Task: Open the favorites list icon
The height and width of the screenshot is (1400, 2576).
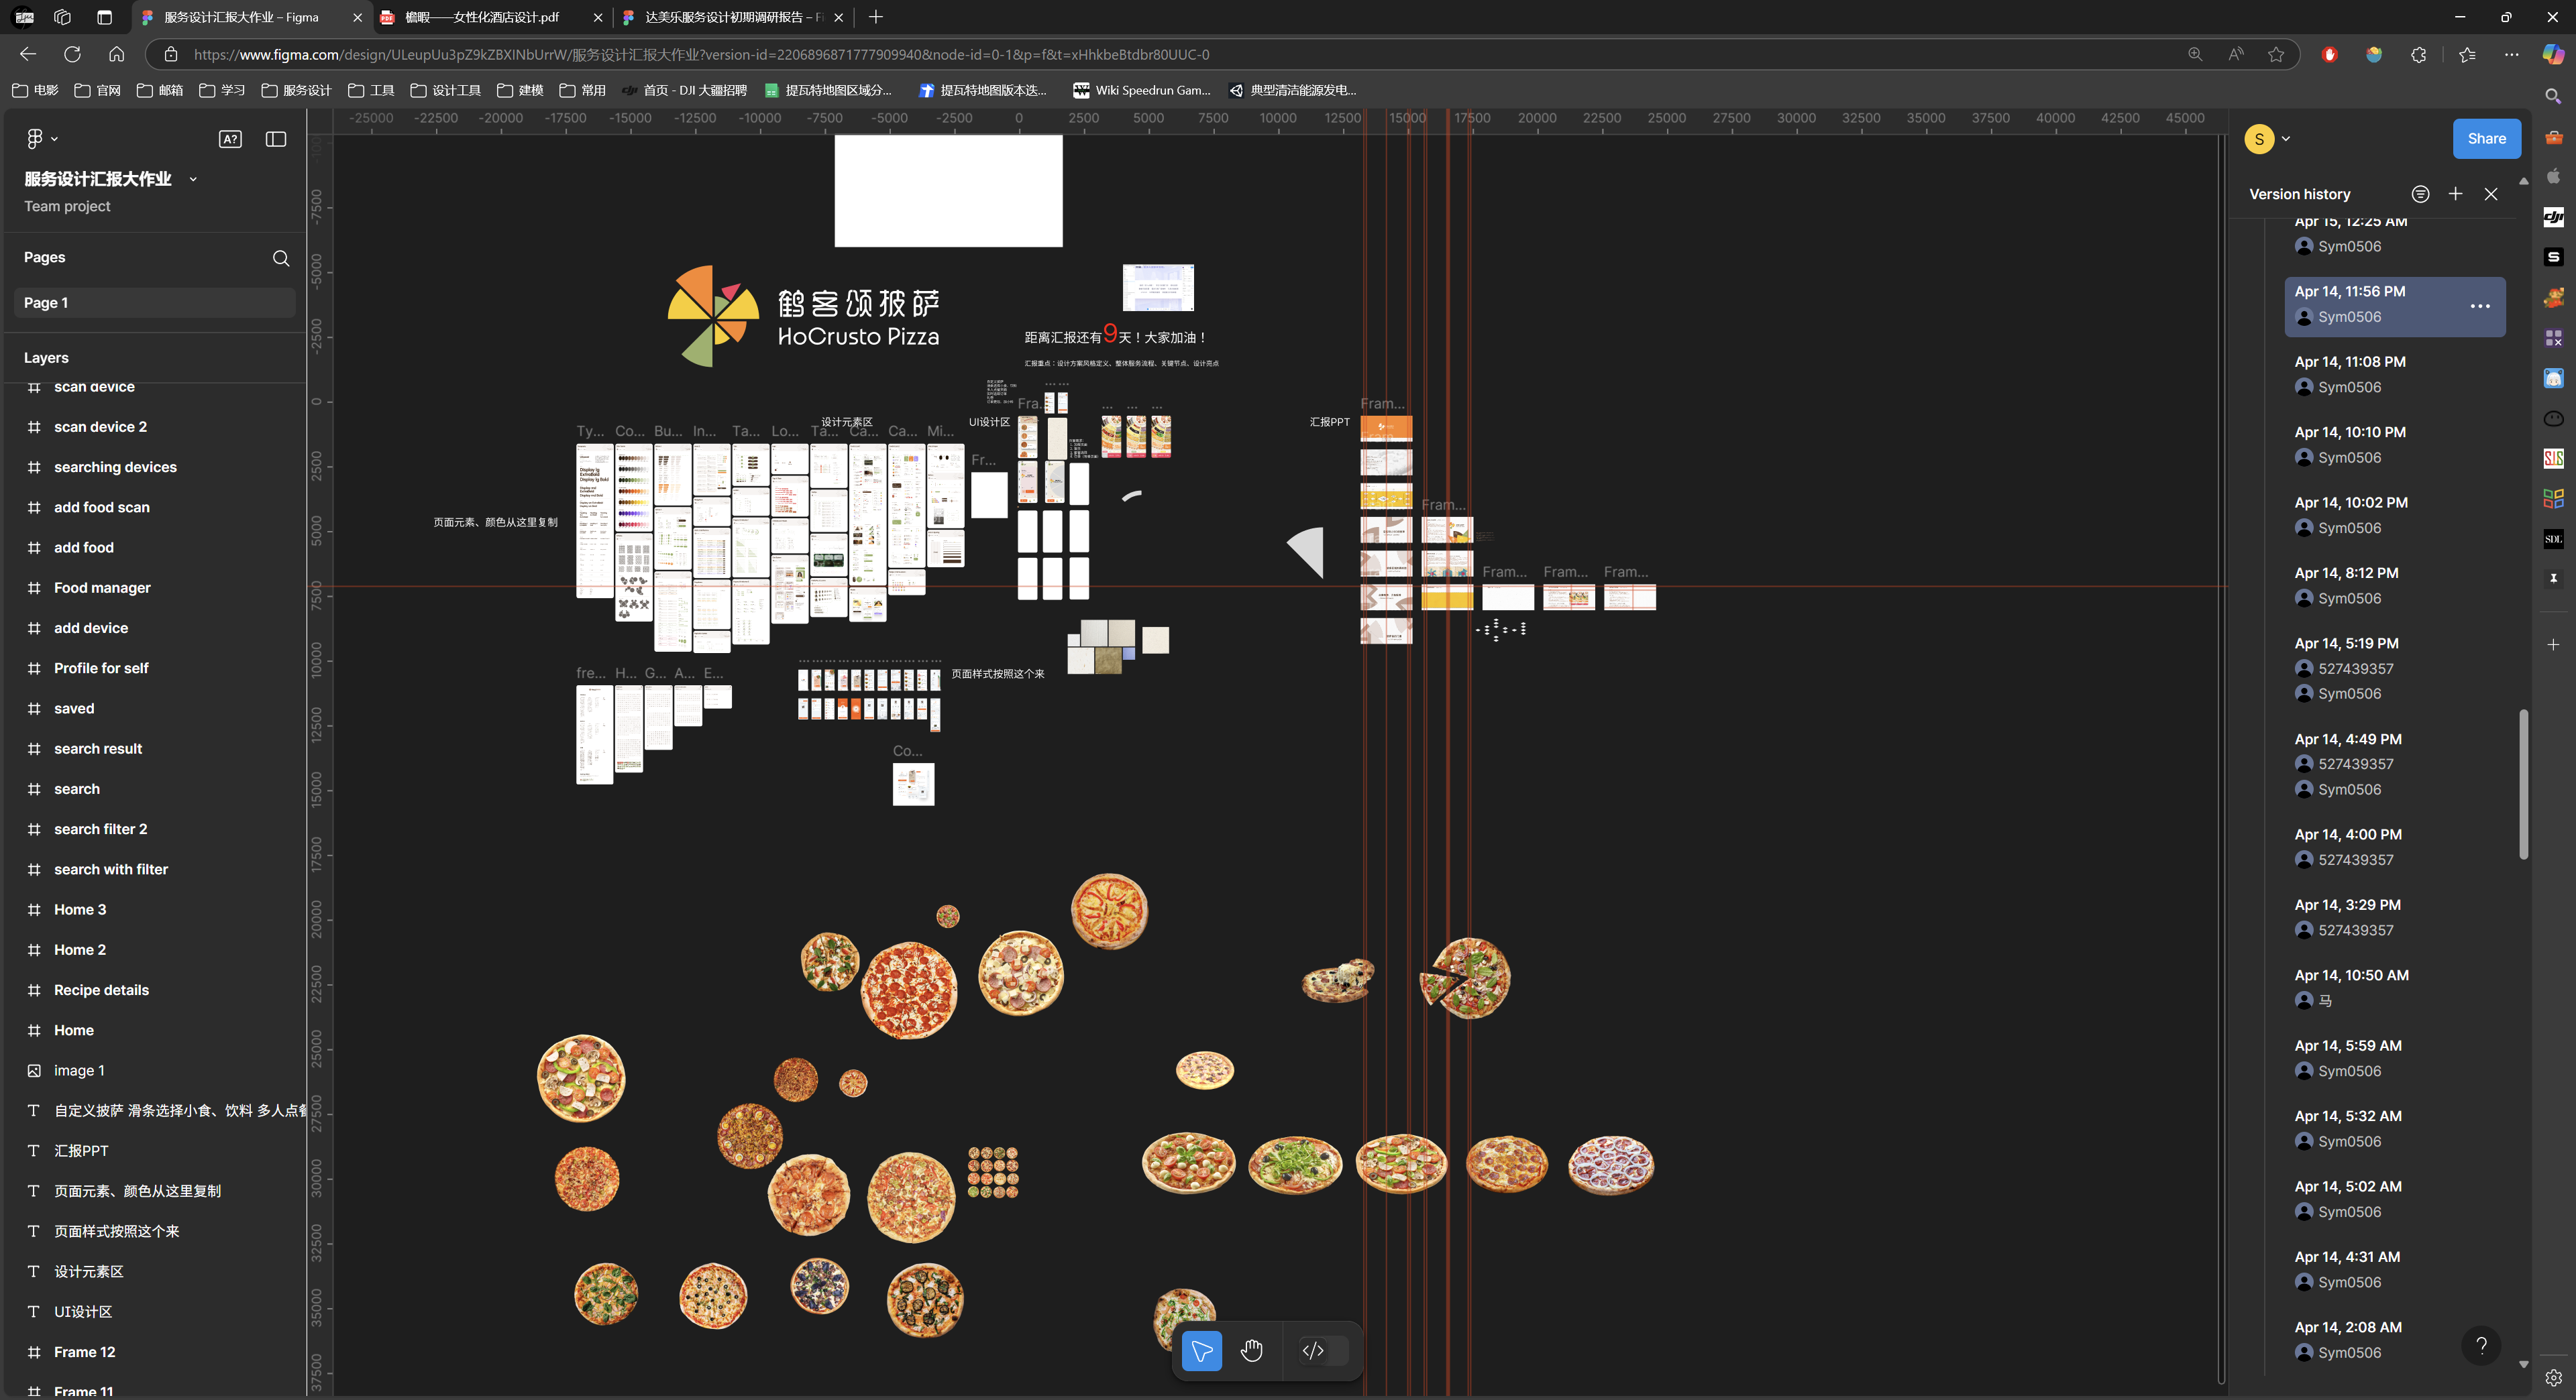Action: (2467, 54)
